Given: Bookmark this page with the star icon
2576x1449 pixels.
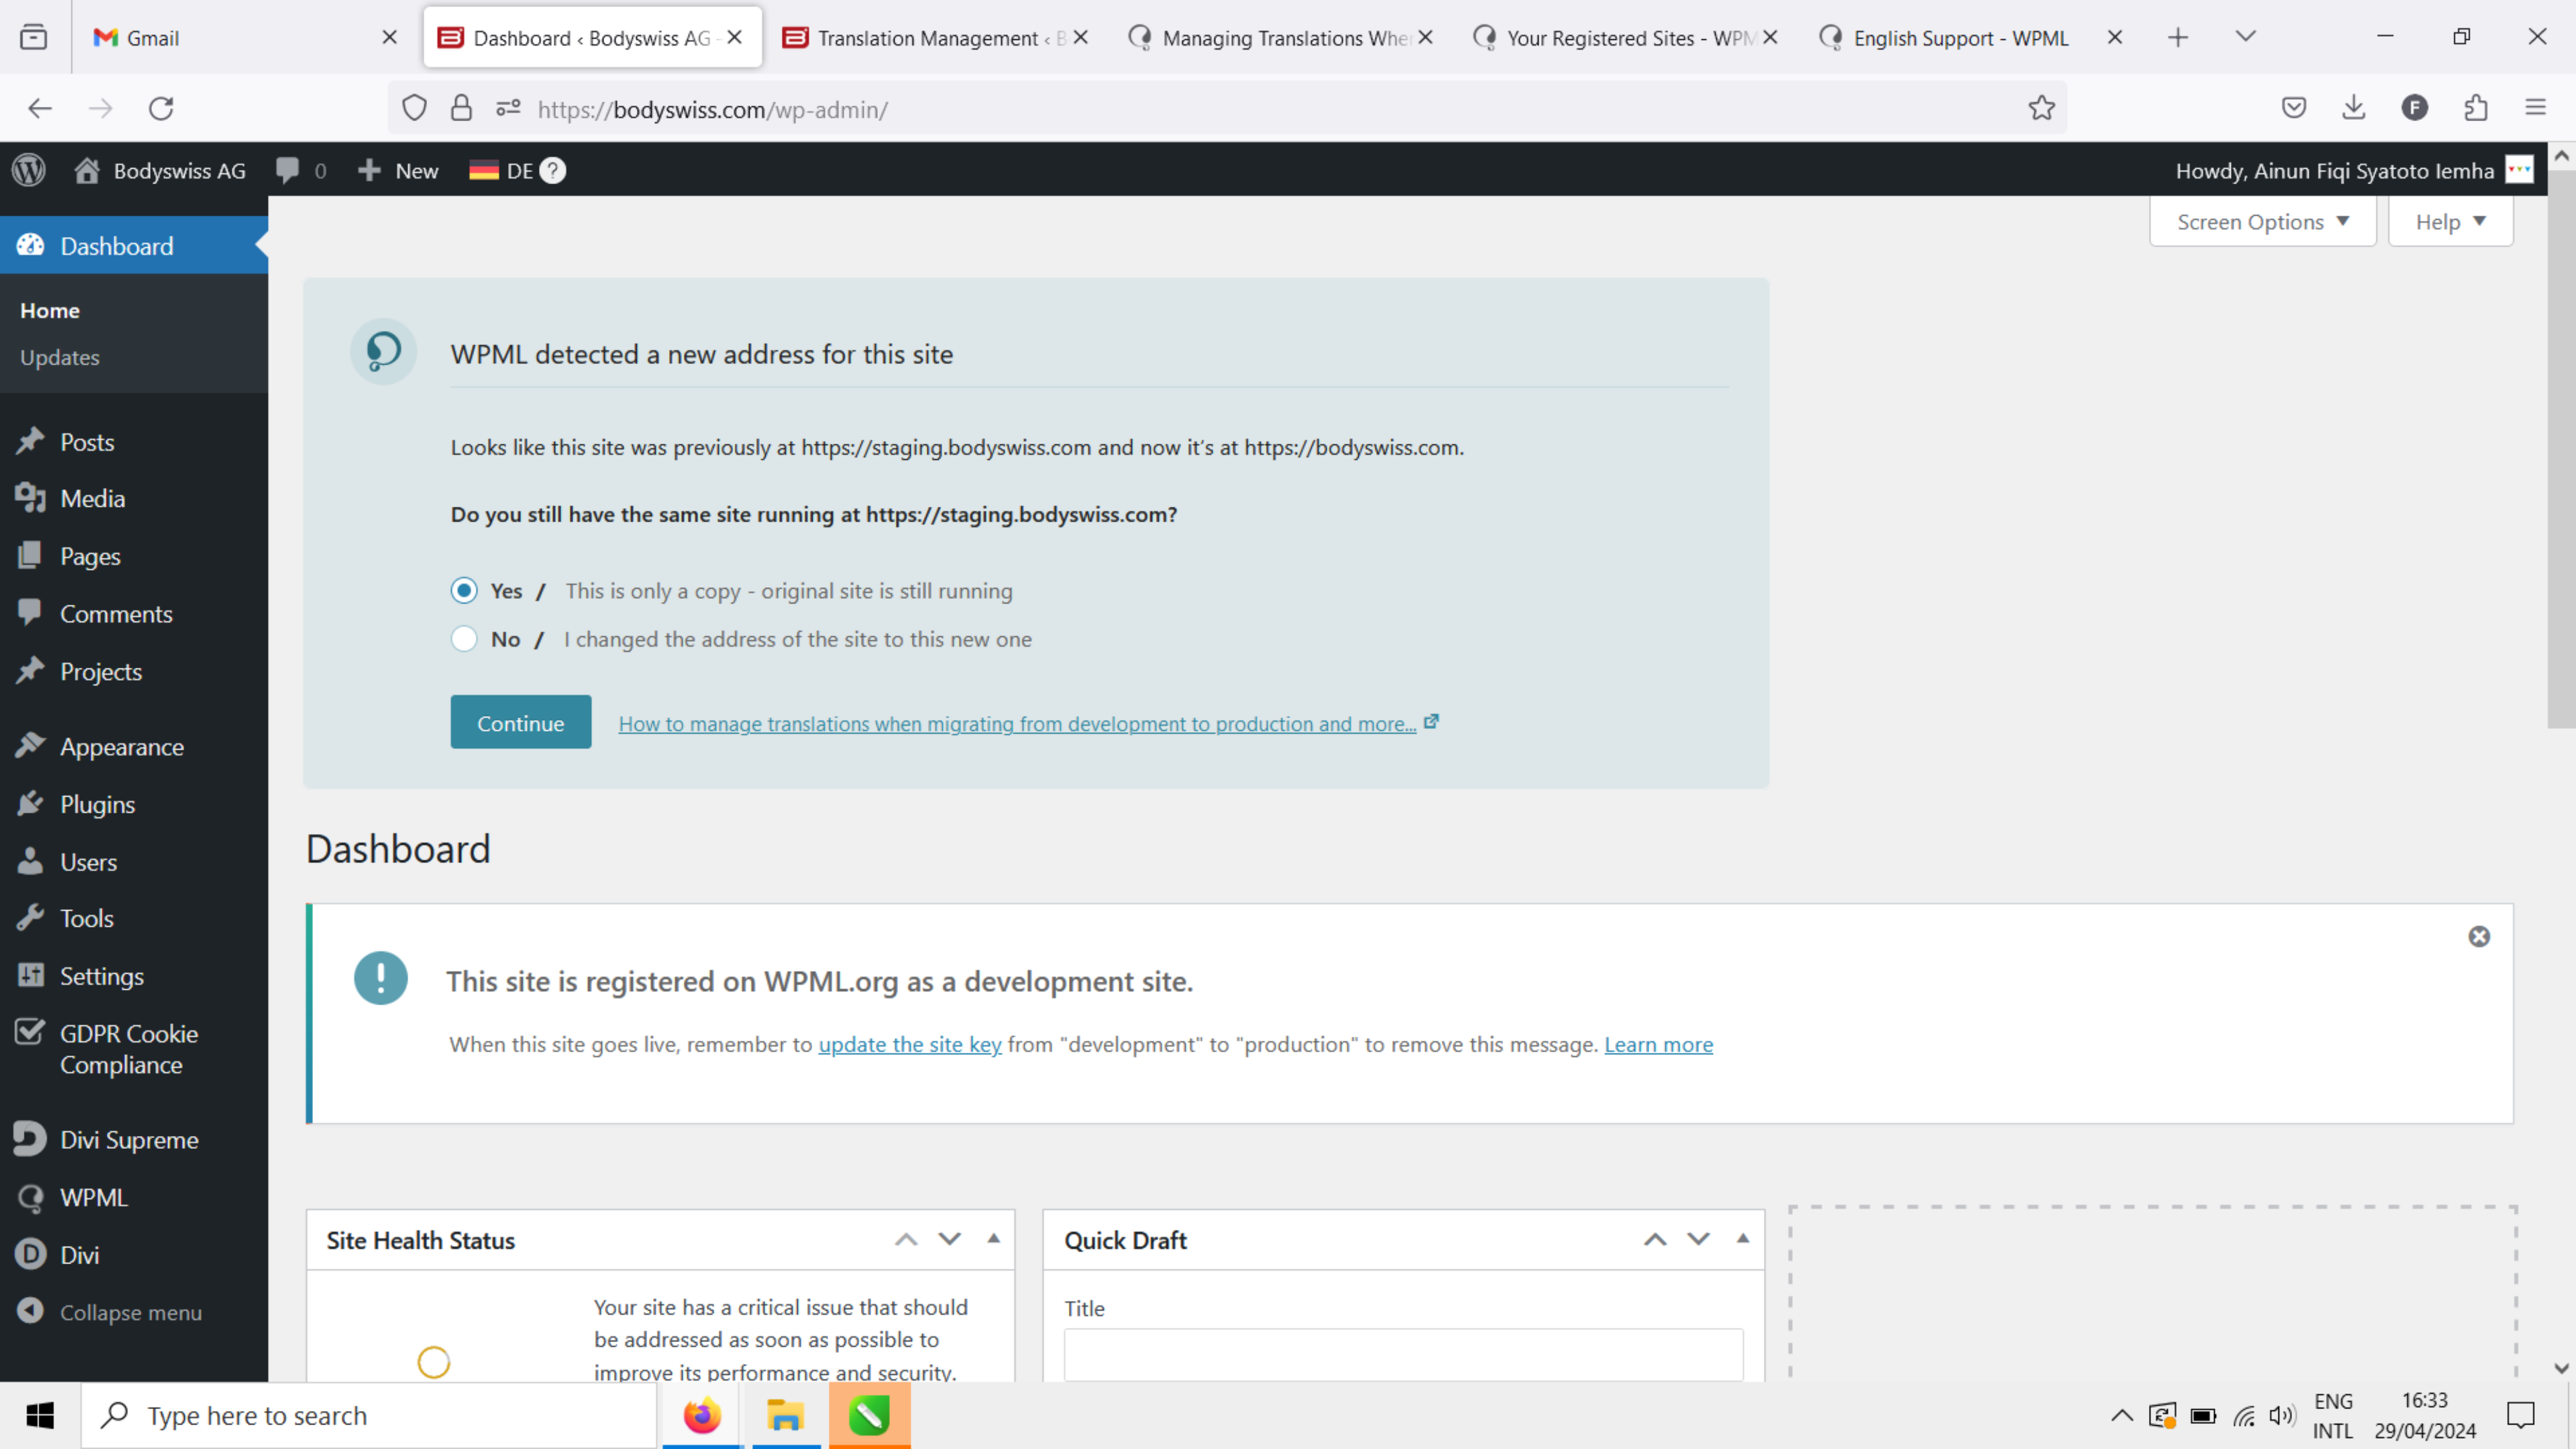Looking at the screenshot, I should pyautogui.click(x=2041, y=108).
